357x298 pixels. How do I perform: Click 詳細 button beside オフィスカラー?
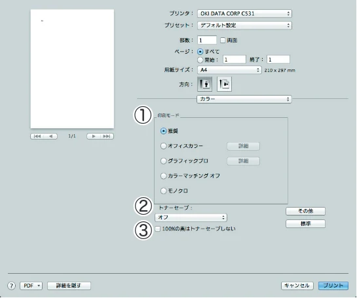(243, 146)
